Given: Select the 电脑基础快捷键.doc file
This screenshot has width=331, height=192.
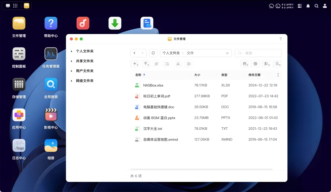Looking at the screenshot, I should (x=206, y=107).
